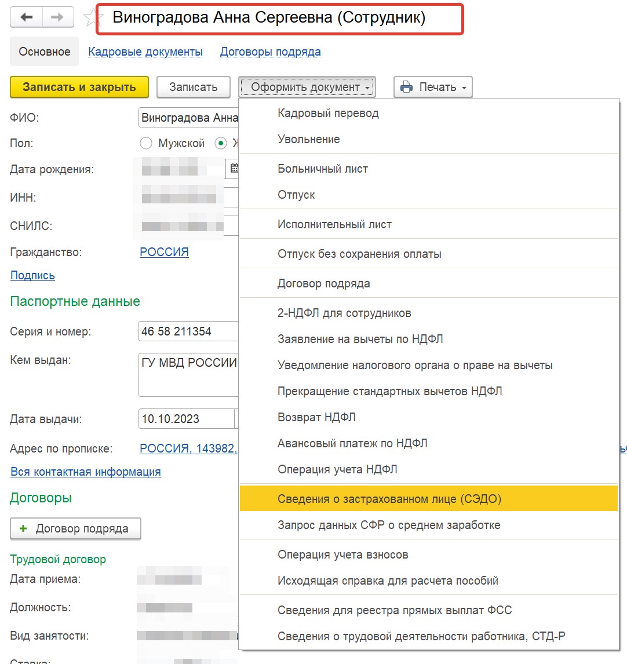Open the РОССИЯ citizenship link
Screen dimensions: 627x664
tap(164, 252)
